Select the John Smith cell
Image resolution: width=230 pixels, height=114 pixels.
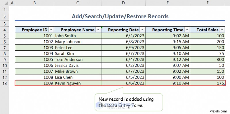point(78,36)
